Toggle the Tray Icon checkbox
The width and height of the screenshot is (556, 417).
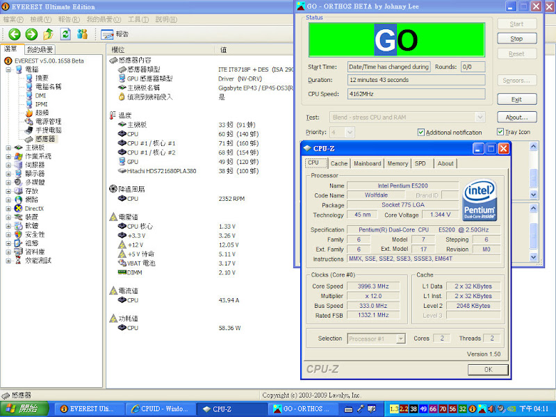500,132
